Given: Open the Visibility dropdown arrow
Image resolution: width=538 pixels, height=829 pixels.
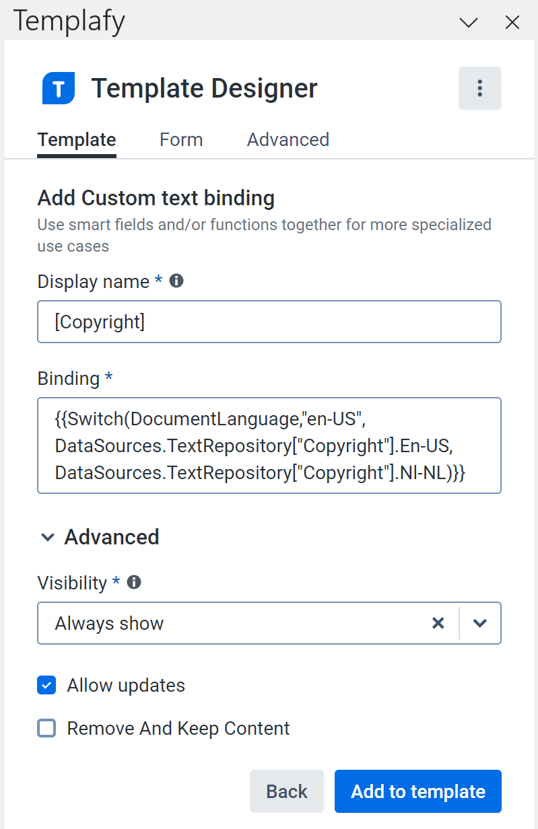Looking at the screenshot, I should tap(480, 623).
